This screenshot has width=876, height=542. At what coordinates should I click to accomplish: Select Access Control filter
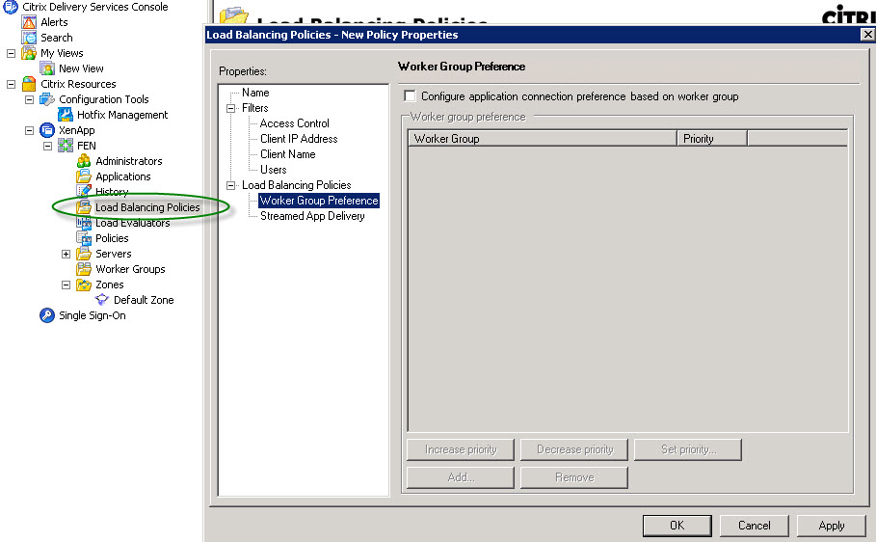tap(295, 123)
